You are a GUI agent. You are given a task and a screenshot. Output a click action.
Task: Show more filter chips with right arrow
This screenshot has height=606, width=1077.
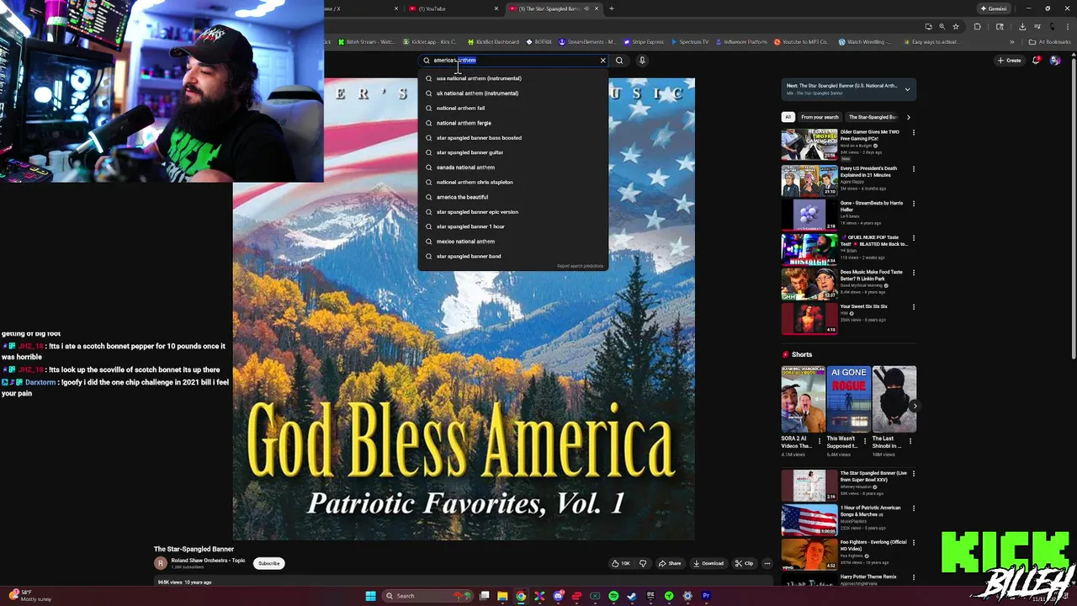[x=908, y=117]
